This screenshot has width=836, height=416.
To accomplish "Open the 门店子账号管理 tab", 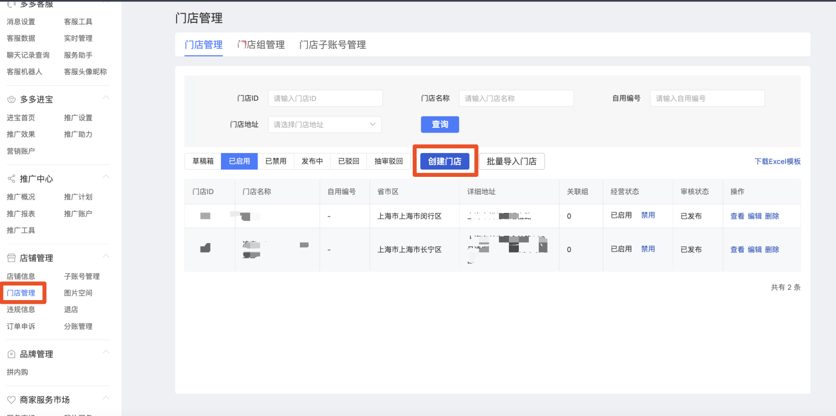I will tap(332, 45).
